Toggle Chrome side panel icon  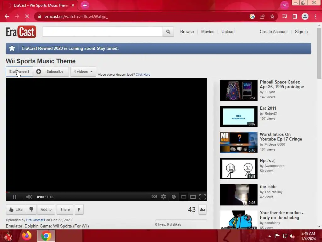(295, 16)
